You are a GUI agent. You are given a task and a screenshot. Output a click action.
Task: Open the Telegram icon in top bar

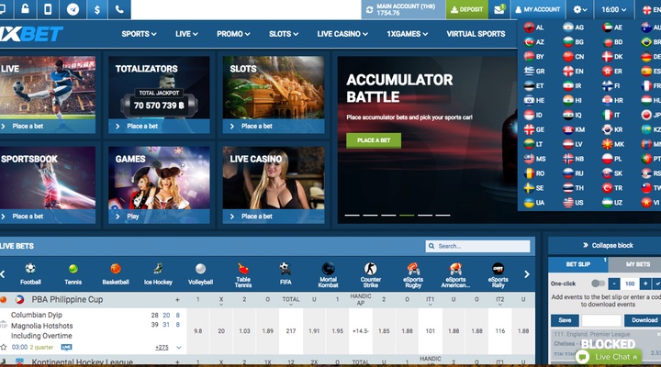coord(73,9)
